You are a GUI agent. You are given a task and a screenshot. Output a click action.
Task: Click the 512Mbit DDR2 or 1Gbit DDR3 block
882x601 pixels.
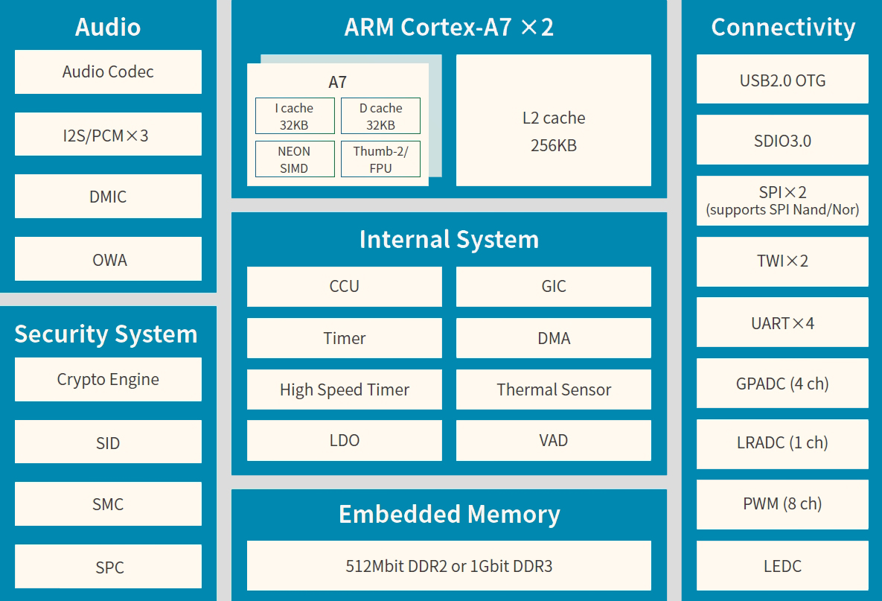click(x=449, y=566)
